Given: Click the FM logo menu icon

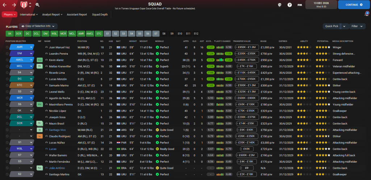Looking at the screenshot, I should point(300,5).
